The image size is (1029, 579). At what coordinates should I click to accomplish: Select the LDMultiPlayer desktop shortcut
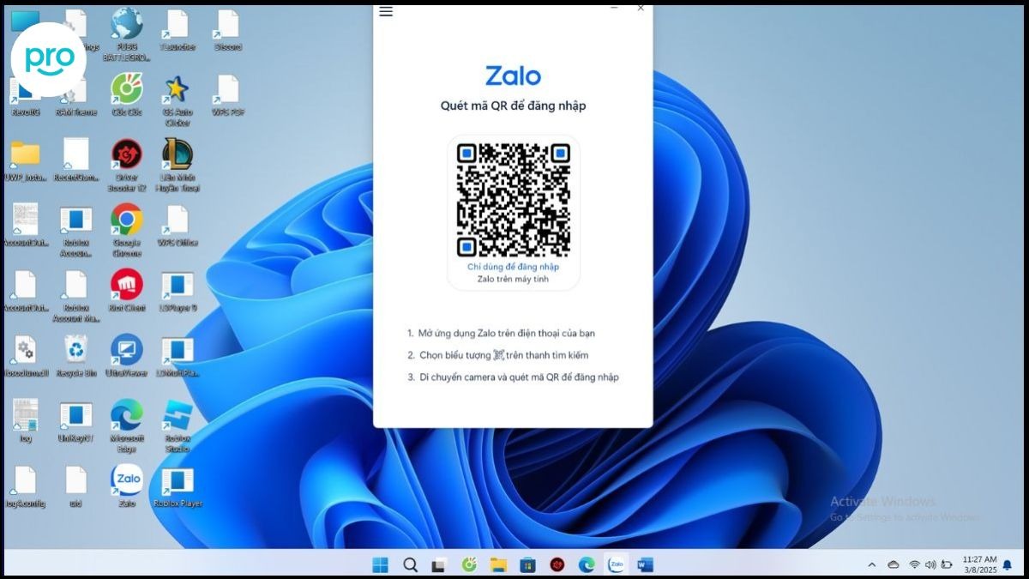click(178, 357)
